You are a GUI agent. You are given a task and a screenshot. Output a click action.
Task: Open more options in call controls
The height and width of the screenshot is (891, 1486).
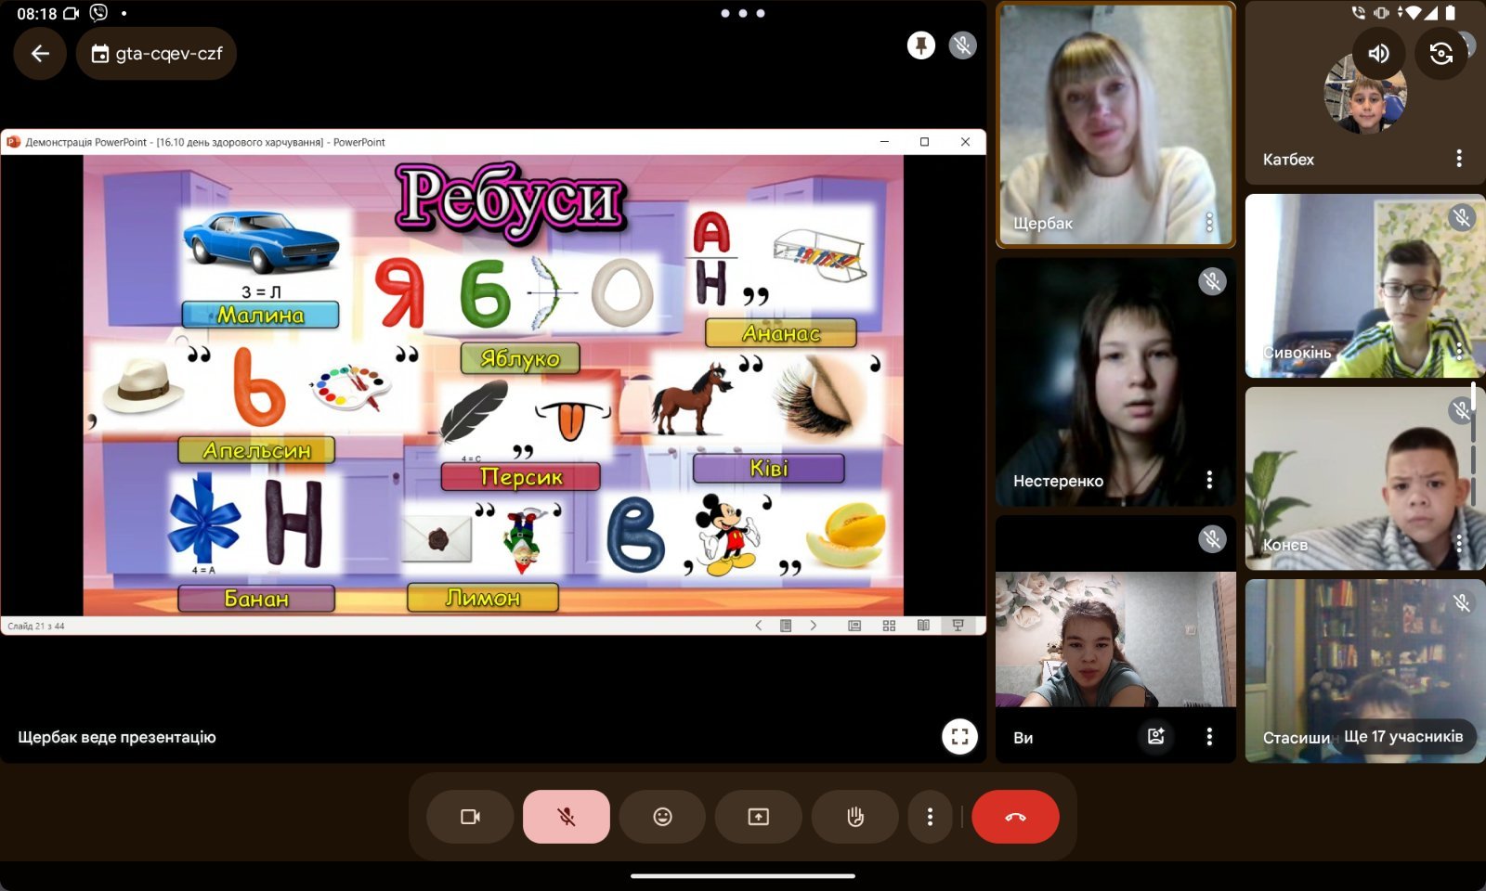[x=930, y=817]
